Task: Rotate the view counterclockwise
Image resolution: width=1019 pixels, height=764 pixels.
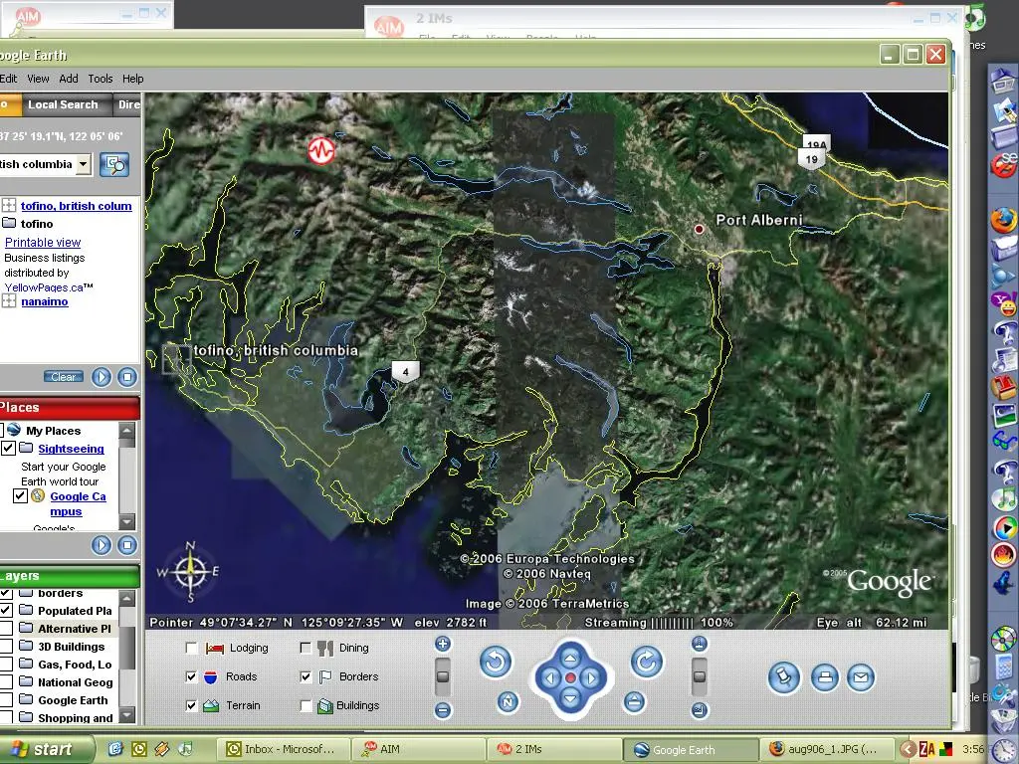Action: pos(496,662)
